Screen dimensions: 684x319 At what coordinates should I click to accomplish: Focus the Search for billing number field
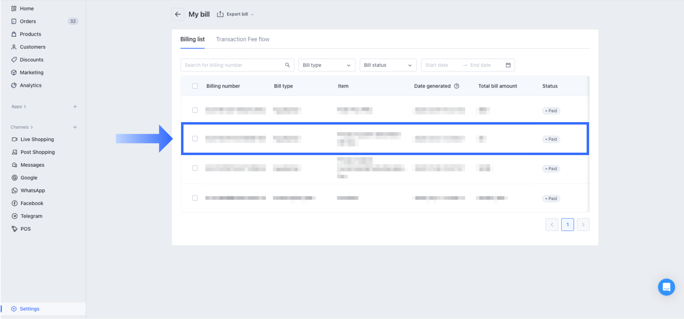233,65
